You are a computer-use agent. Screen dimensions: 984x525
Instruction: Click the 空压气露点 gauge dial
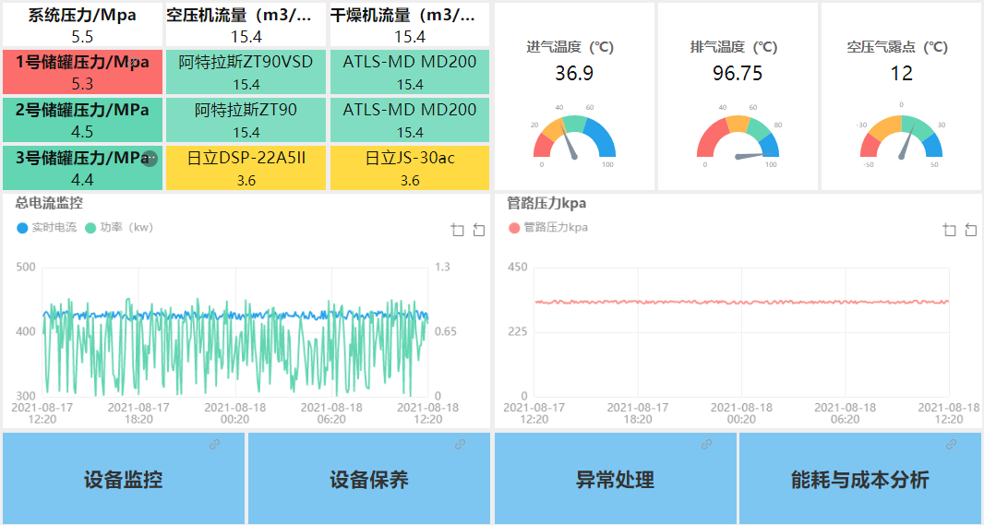tap(901, 137)
